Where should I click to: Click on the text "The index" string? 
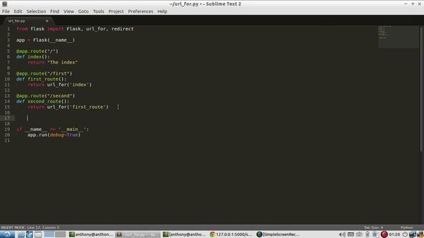coord(62,62)
